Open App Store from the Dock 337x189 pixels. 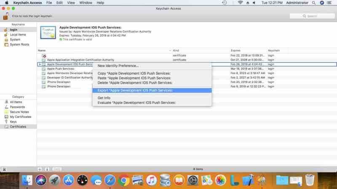(69, 180)
